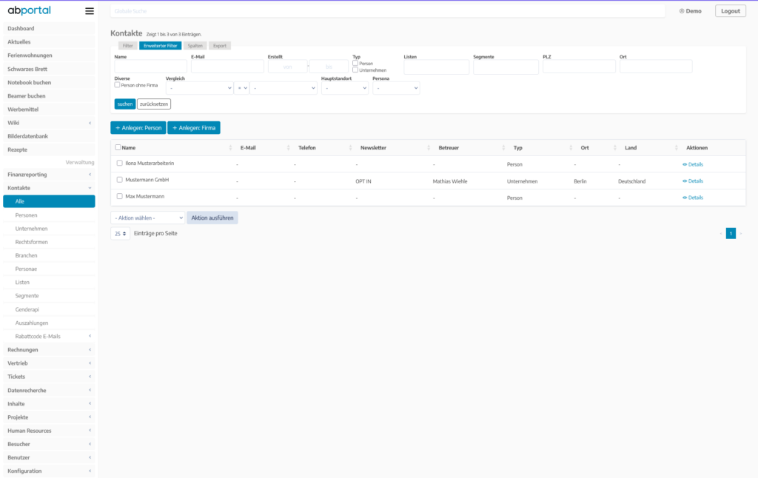Screen dimensions: 758x478
Task: Click the 'Anlegen: Person' button
Action: pyautogui.click(x=138, y=128)
